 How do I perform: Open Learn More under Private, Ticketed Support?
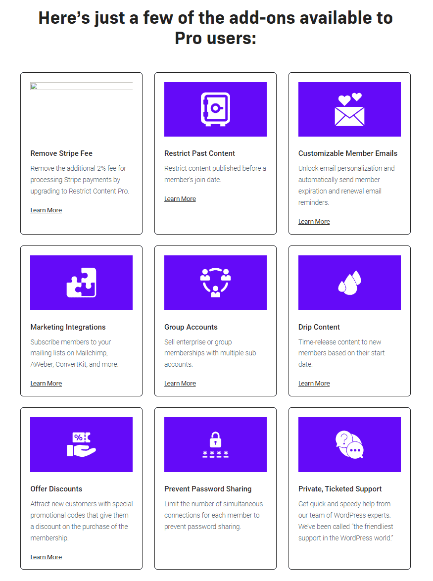click(x=314, y=557)
